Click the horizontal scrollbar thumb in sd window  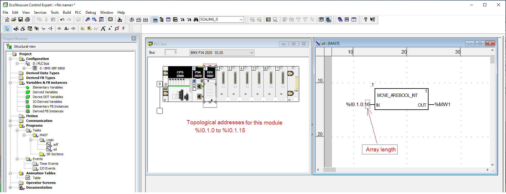pos(329,170)
